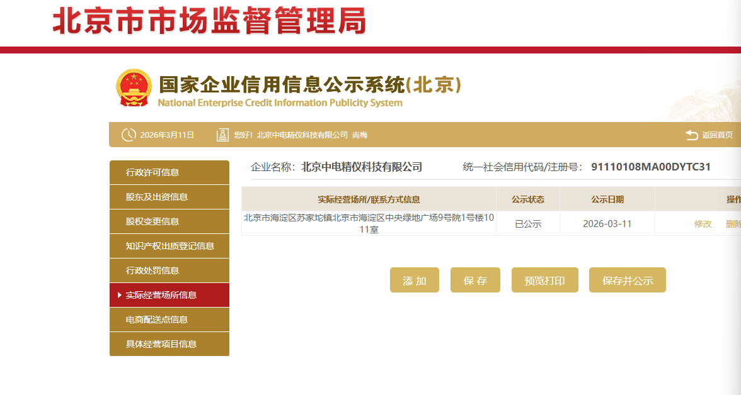
Task: Click the return arrow icon for 返回首页
Action: pos(691,135)
